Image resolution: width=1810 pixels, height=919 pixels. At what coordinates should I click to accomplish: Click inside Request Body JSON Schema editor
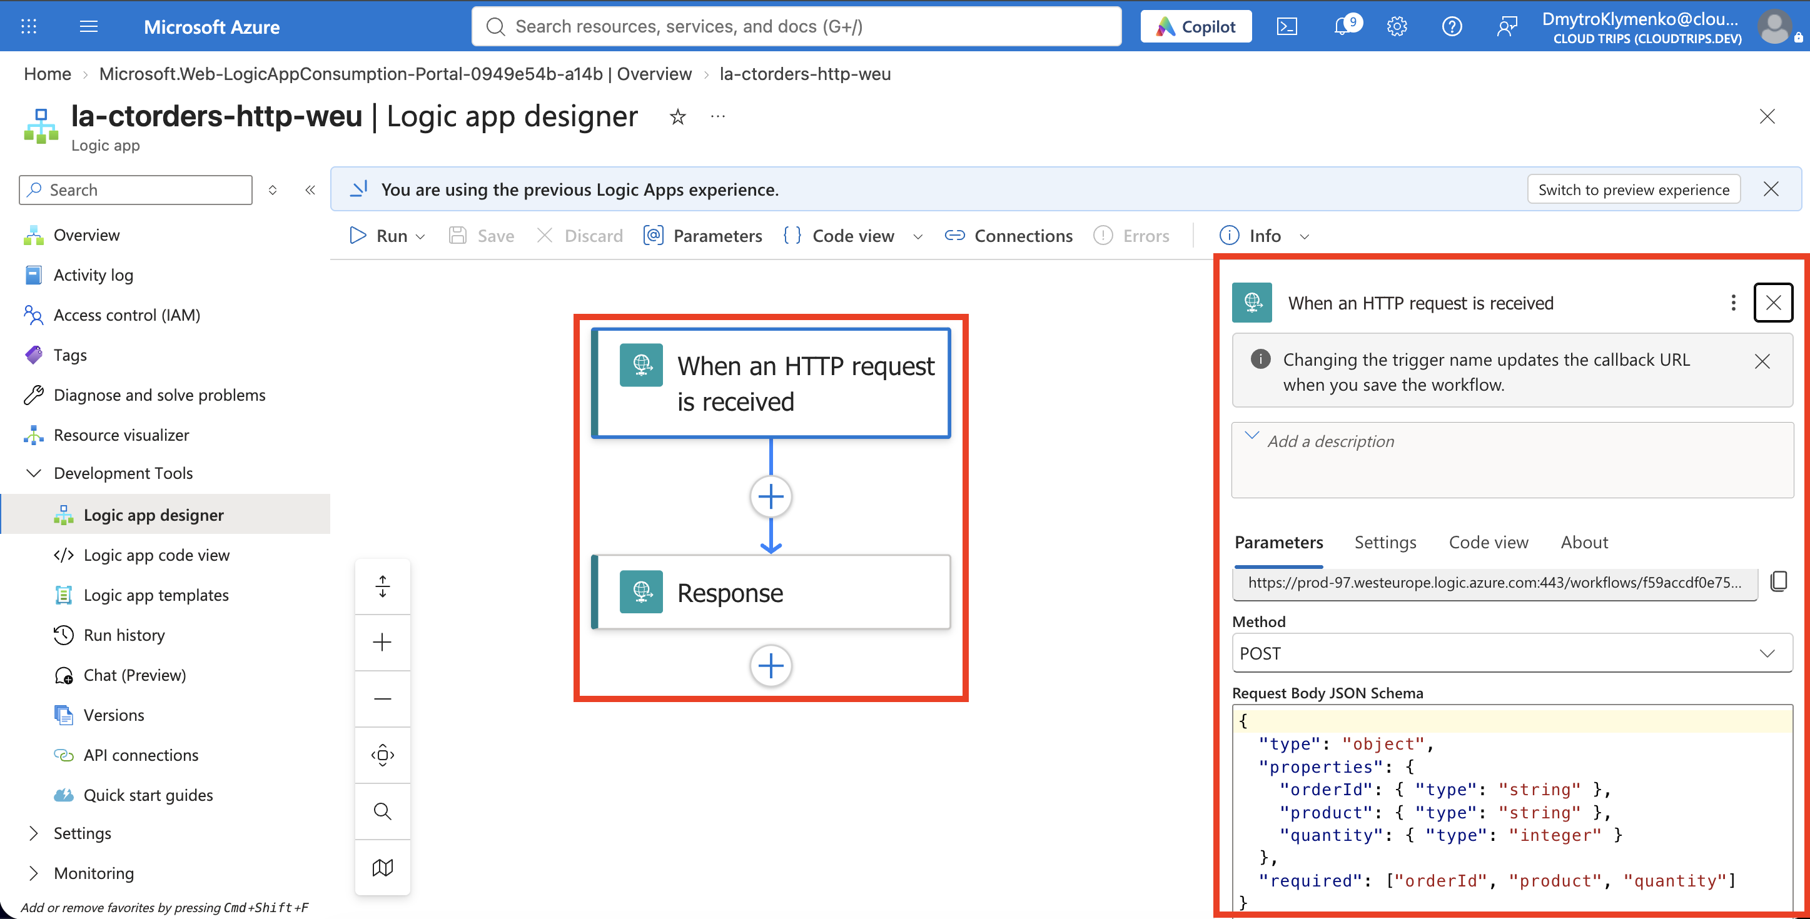(1512, 810)
